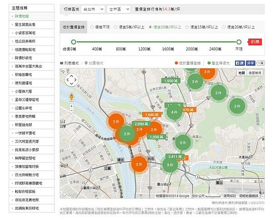276x223 pixels.
Task: Open the 挑高氣派小豪邸 sidebar item
Action: click(27, 150)
